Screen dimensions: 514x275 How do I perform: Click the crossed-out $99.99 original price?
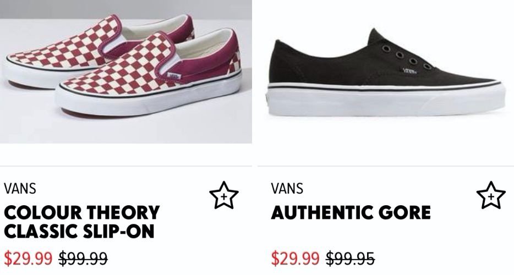coord(83,258)
